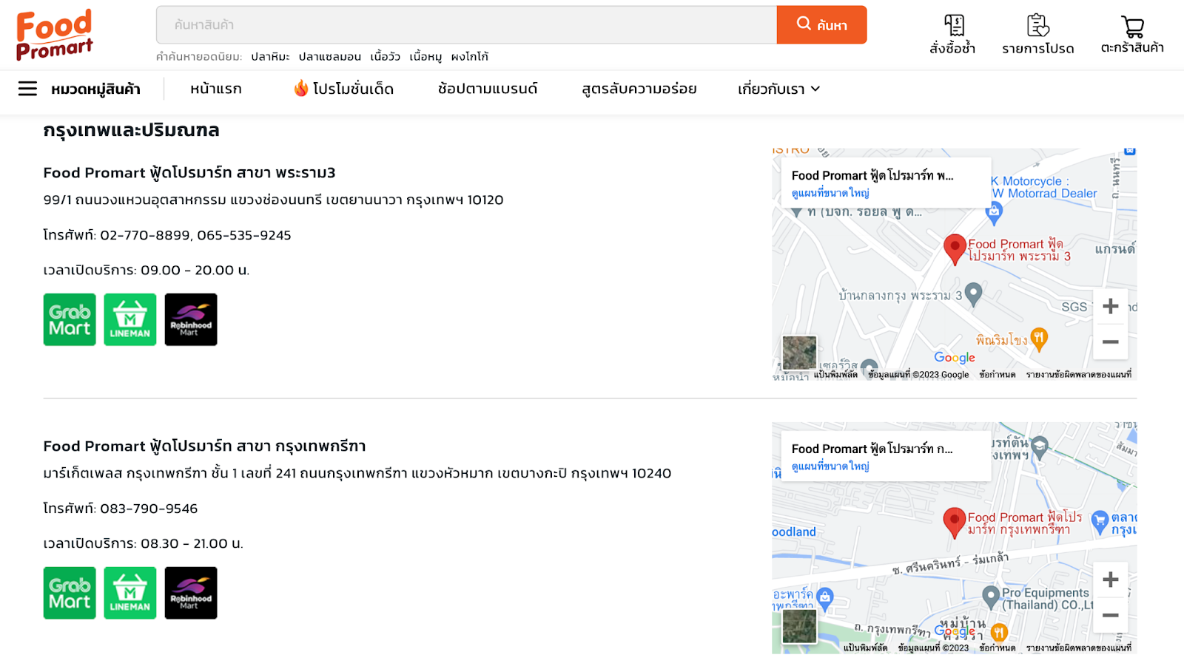Zoom in on the พระราม 3 map
The width and height of the screenshot is (1184, 669).
1111,307
